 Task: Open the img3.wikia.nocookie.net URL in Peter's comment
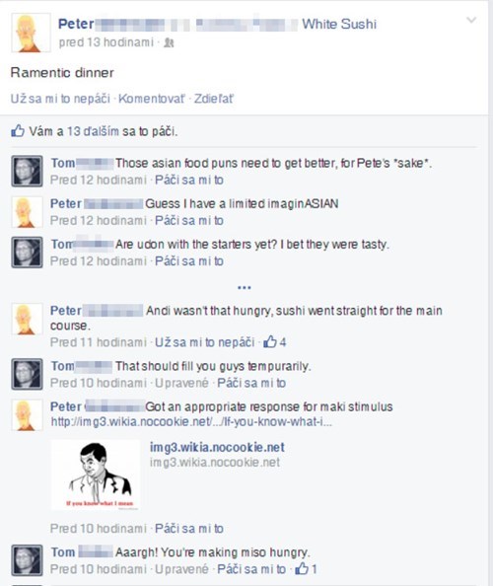191,422
